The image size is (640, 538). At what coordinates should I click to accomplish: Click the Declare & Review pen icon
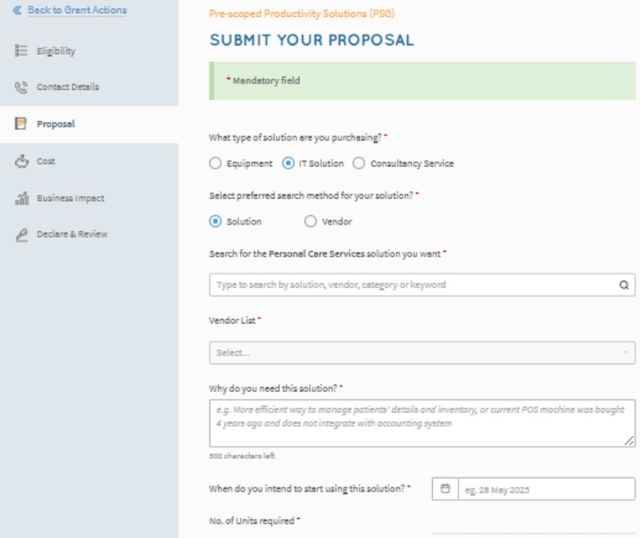[x=20, y=234]
